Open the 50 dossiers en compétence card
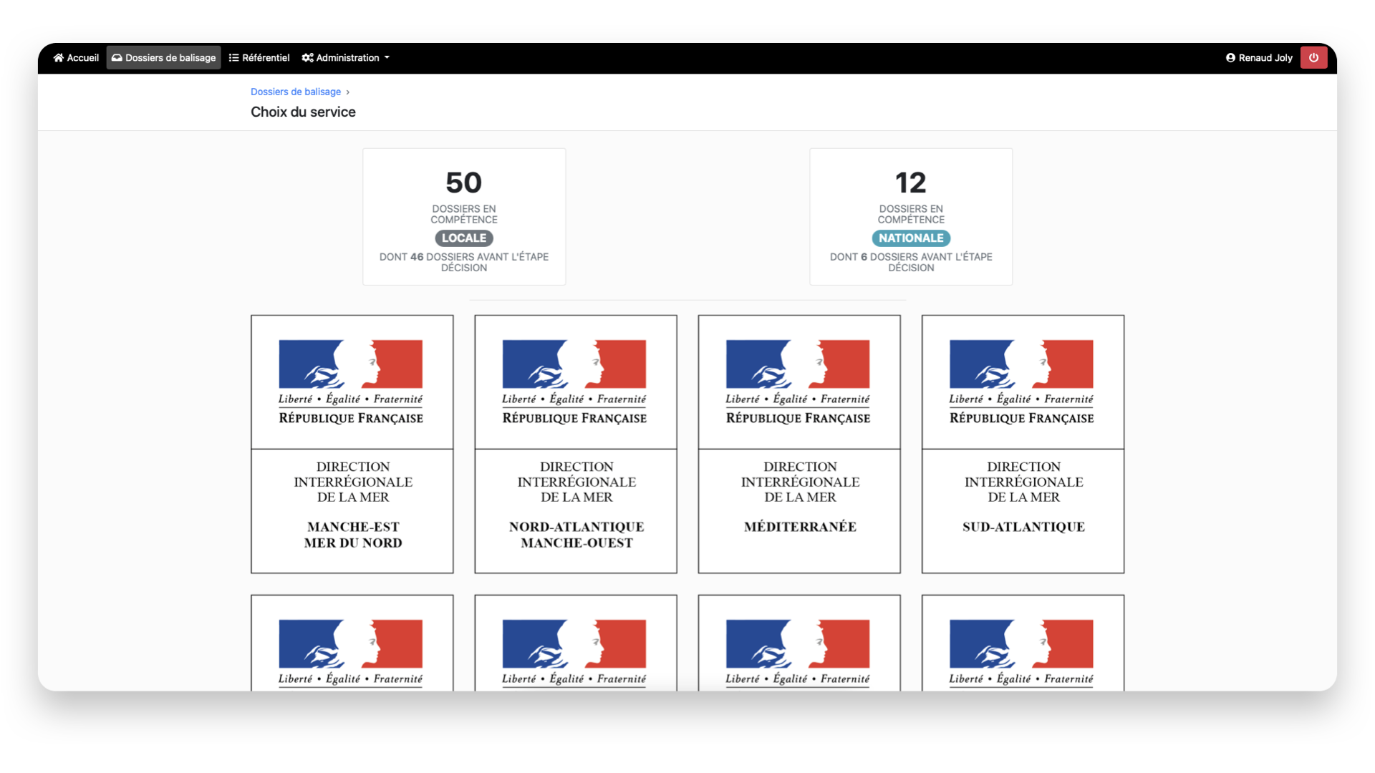This screenshot has width=1375, height=773. tap(463, 215)
